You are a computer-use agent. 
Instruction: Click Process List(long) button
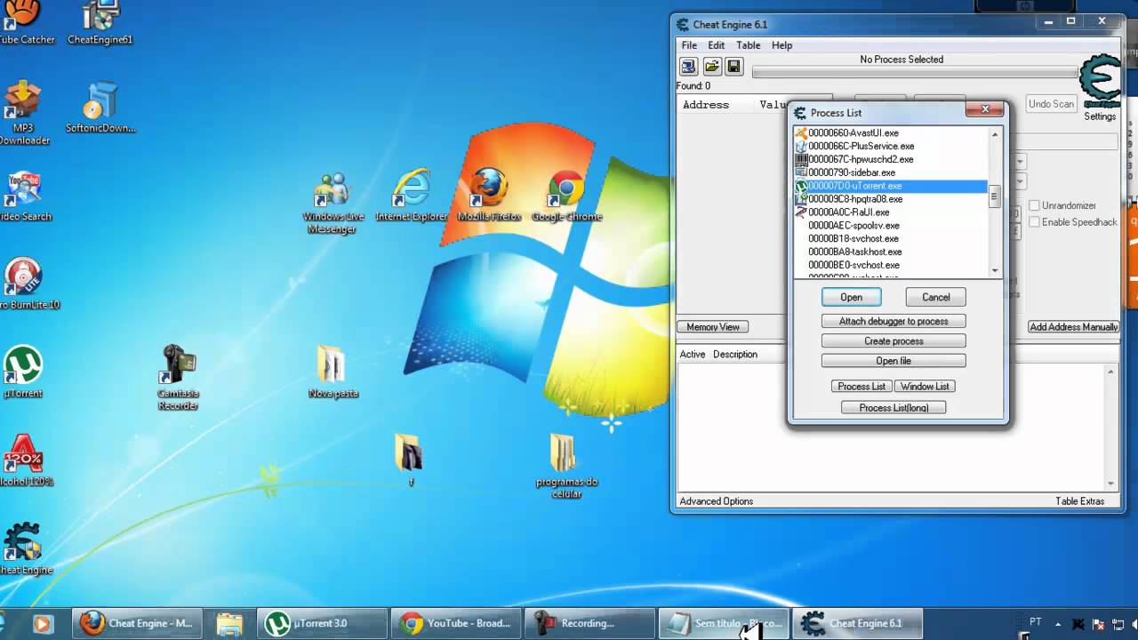click(x=894, y=408)
